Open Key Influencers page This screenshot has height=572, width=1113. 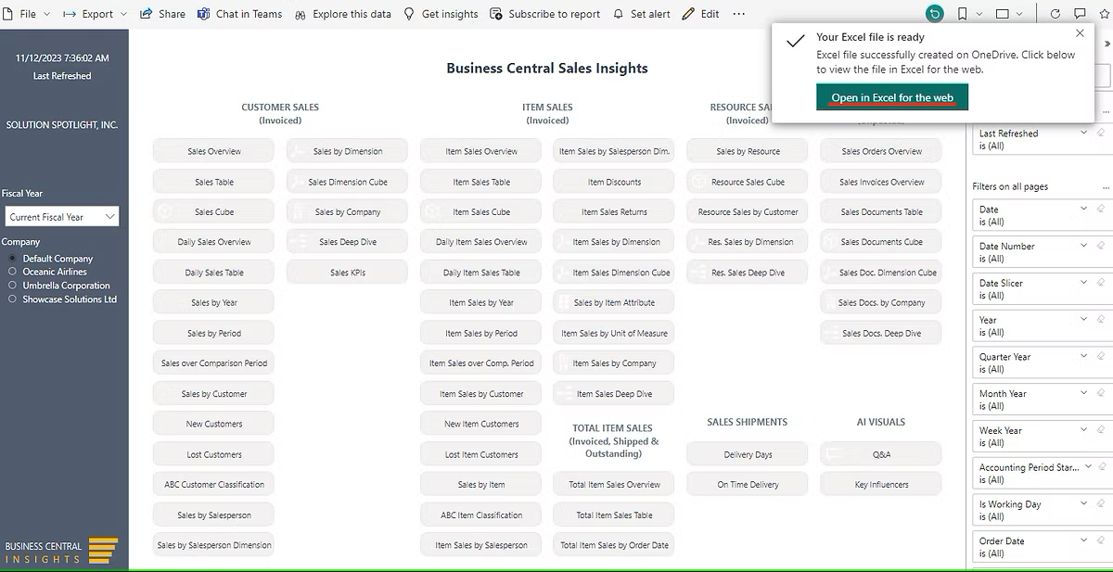tap(881, 485)
